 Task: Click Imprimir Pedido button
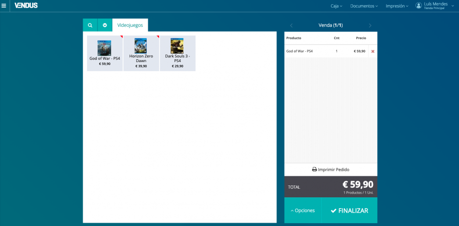tap(330, 170)
